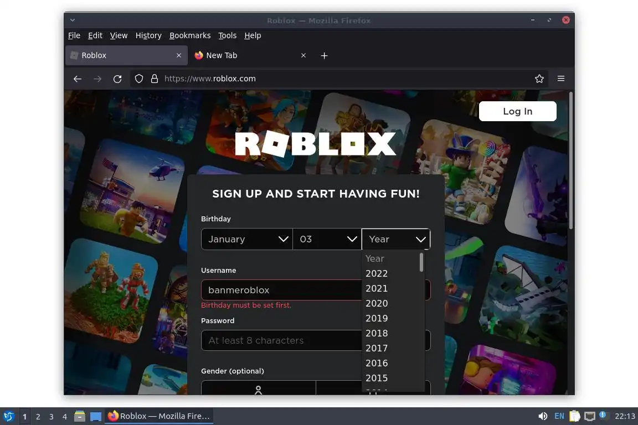Click the Year dropdown box

point(396,239)
